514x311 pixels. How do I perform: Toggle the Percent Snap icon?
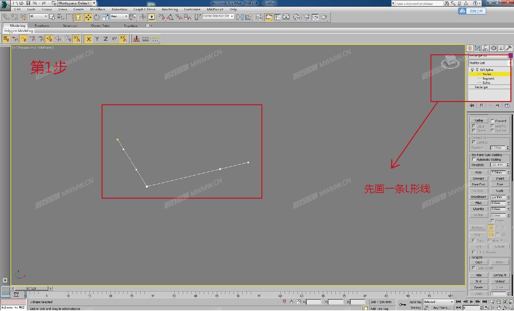(x=179, y=17)
